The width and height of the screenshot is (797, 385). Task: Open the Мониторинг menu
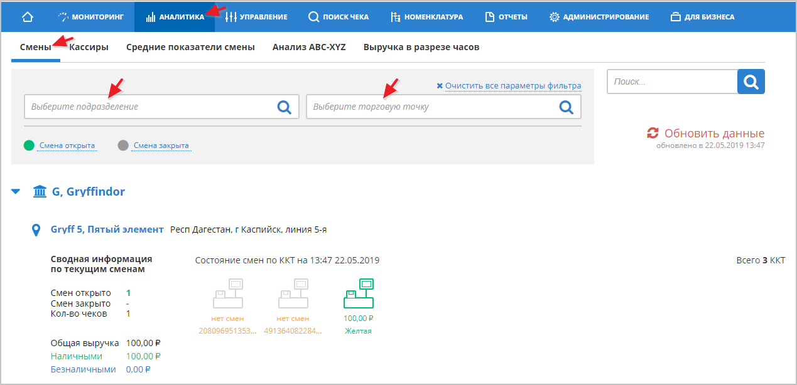click(90, 17)
